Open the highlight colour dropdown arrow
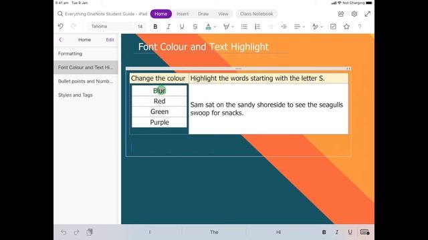428x240 pixels. pyautogui.click(x=233, y=27)
